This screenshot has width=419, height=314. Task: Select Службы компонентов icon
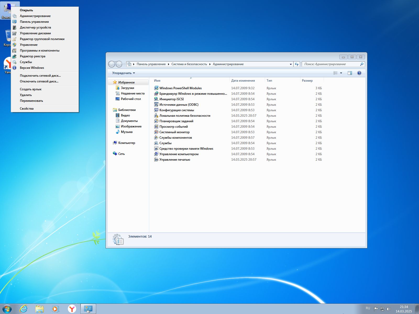click(x=156, y=138)
